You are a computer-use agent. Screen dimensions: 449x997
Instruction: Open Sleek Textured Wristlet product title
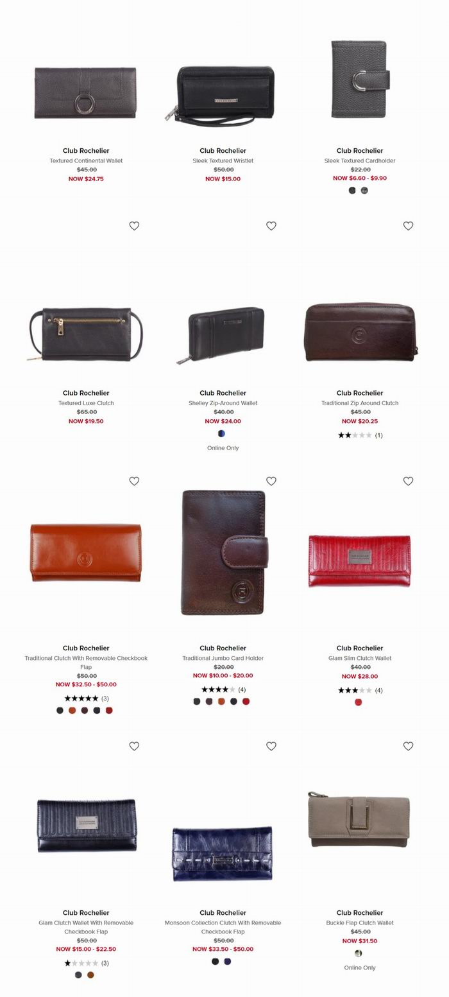[x=223, y=161]
